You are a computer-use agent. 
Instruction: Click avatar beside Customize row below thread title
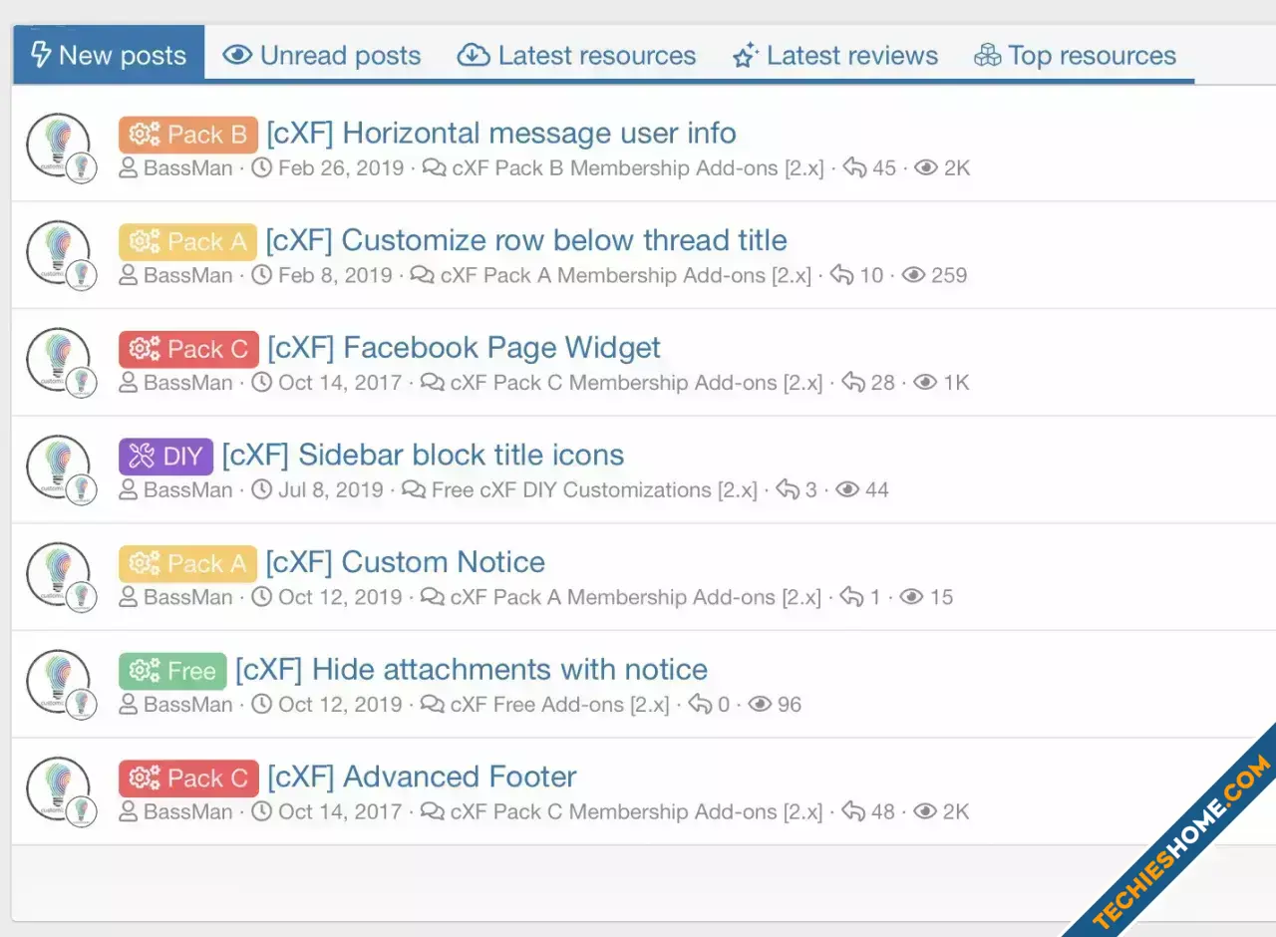pos(58,253)
